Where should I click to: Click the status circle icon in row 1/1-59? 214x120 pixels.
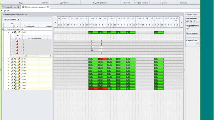click(x=12, y=83)
